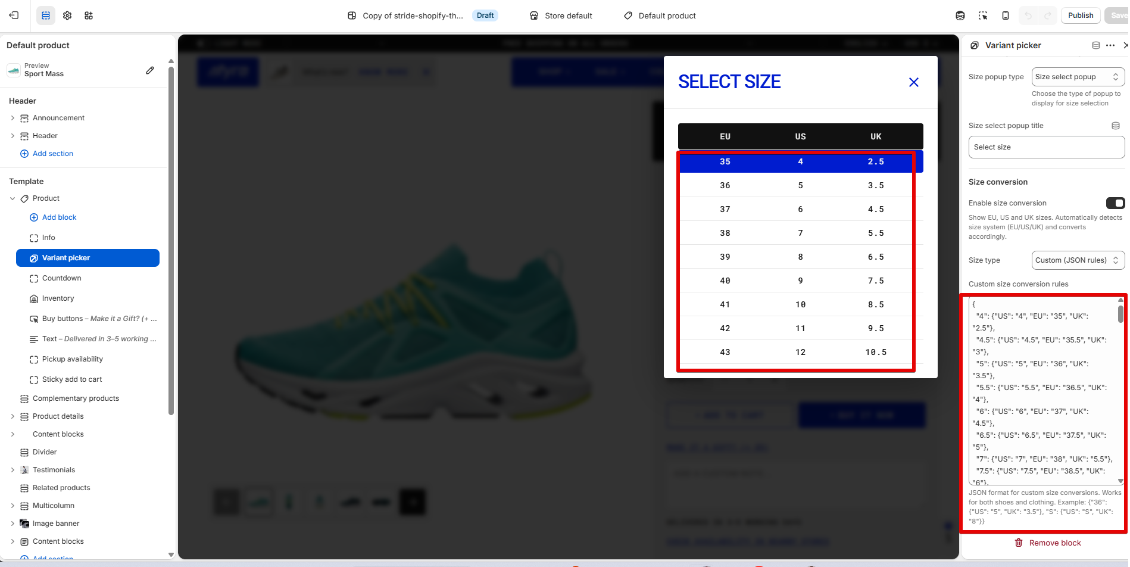Open the Size popup type dropdown

1078,77
